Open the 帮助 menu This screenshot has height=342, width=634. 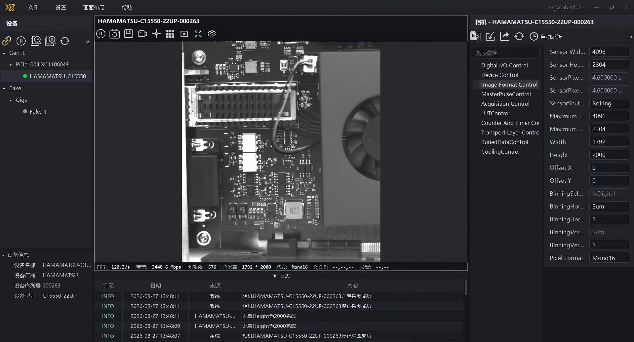(x=127, y=7)
